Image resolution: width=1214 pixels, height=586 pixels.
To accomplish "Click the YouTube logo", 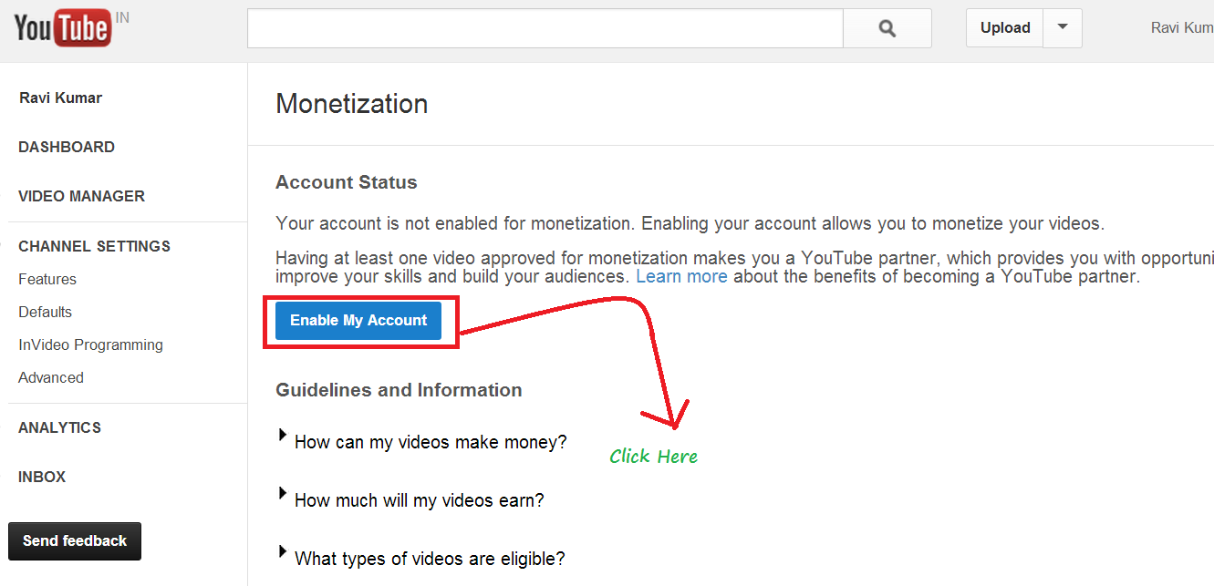I will pos(62,27).
